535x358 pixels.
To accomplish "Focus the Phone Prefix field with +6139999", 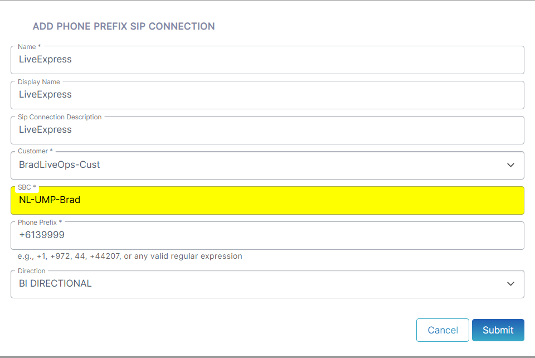I will 267,235.
